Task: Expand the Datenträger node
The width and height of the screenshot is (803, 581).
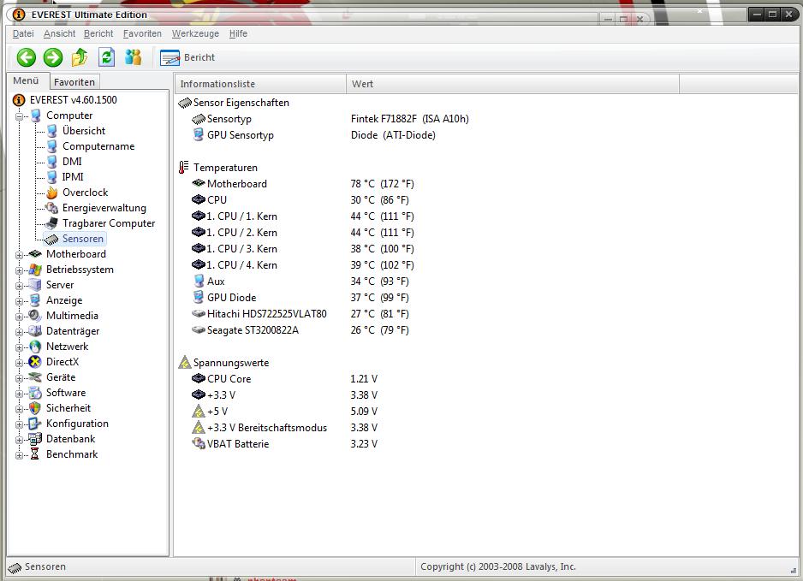Action: tap(19, 332)
